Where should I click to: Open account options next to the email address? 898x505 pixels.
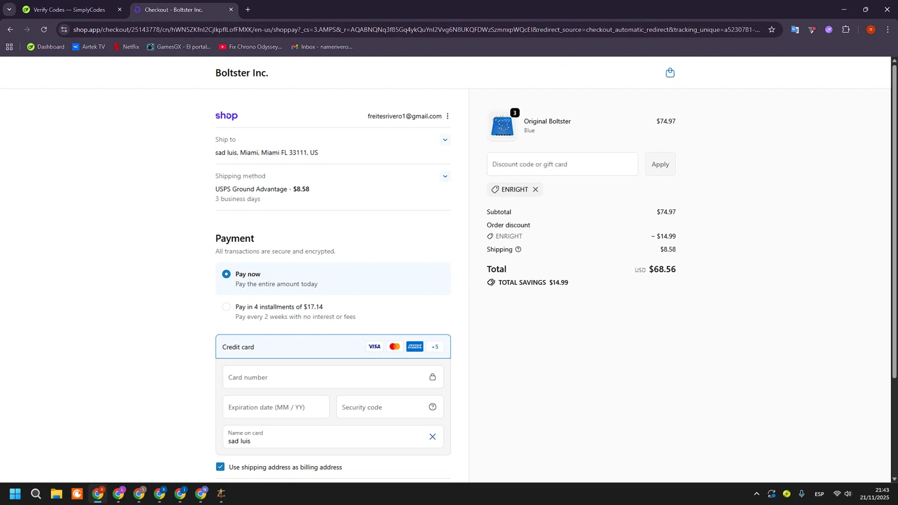(447, 116)
